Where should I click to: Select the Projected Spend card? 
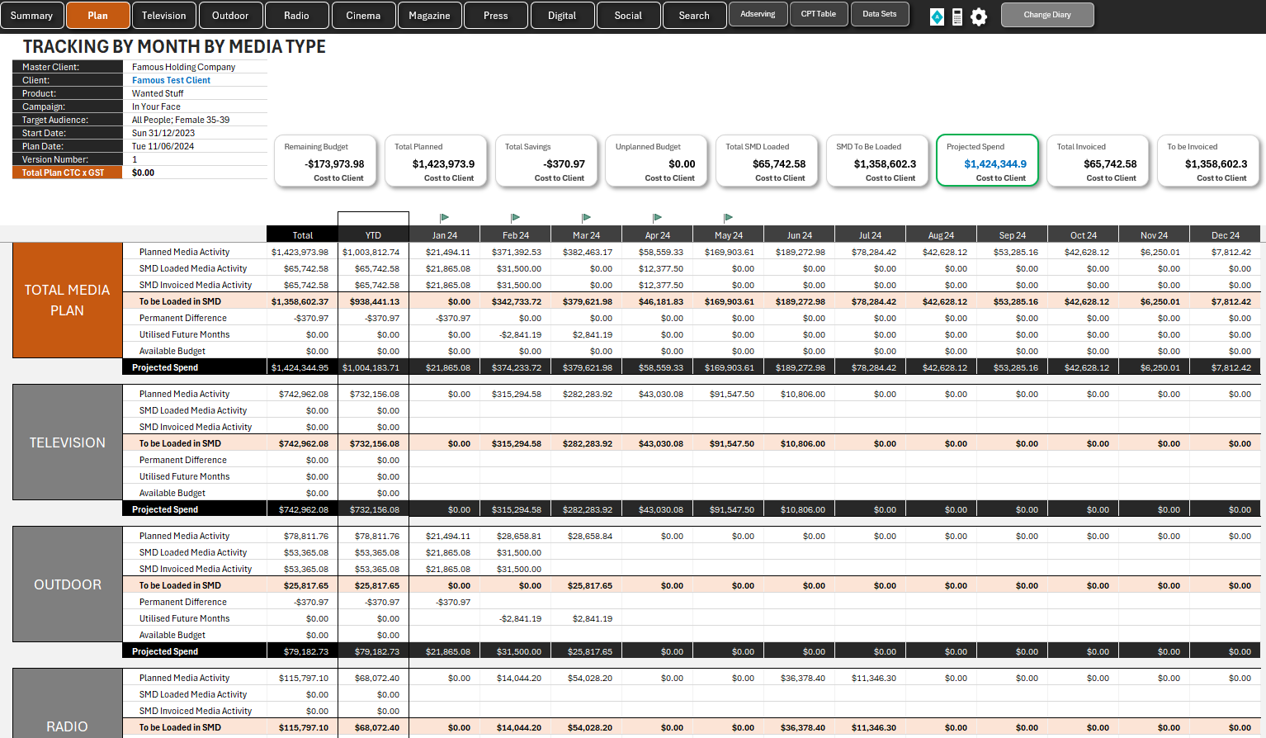tap(988, 161)
